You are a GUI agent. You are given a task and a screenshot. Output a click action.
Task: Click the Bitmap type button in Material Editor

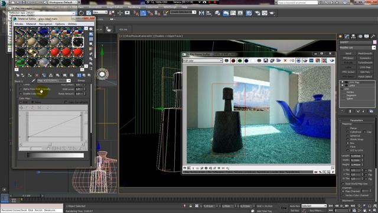tap(81, 80)
